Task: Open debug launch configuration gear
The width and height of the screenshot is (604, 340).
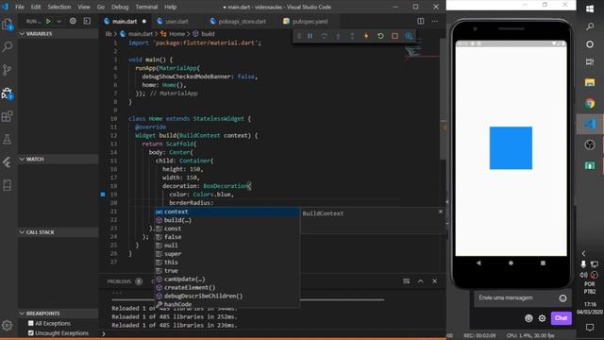Action: pyautogui.click(x=73, y=21)
